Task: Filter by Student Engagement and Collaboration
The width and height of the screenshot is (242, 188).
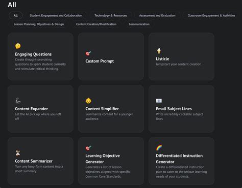Action: tap(56, 15)
